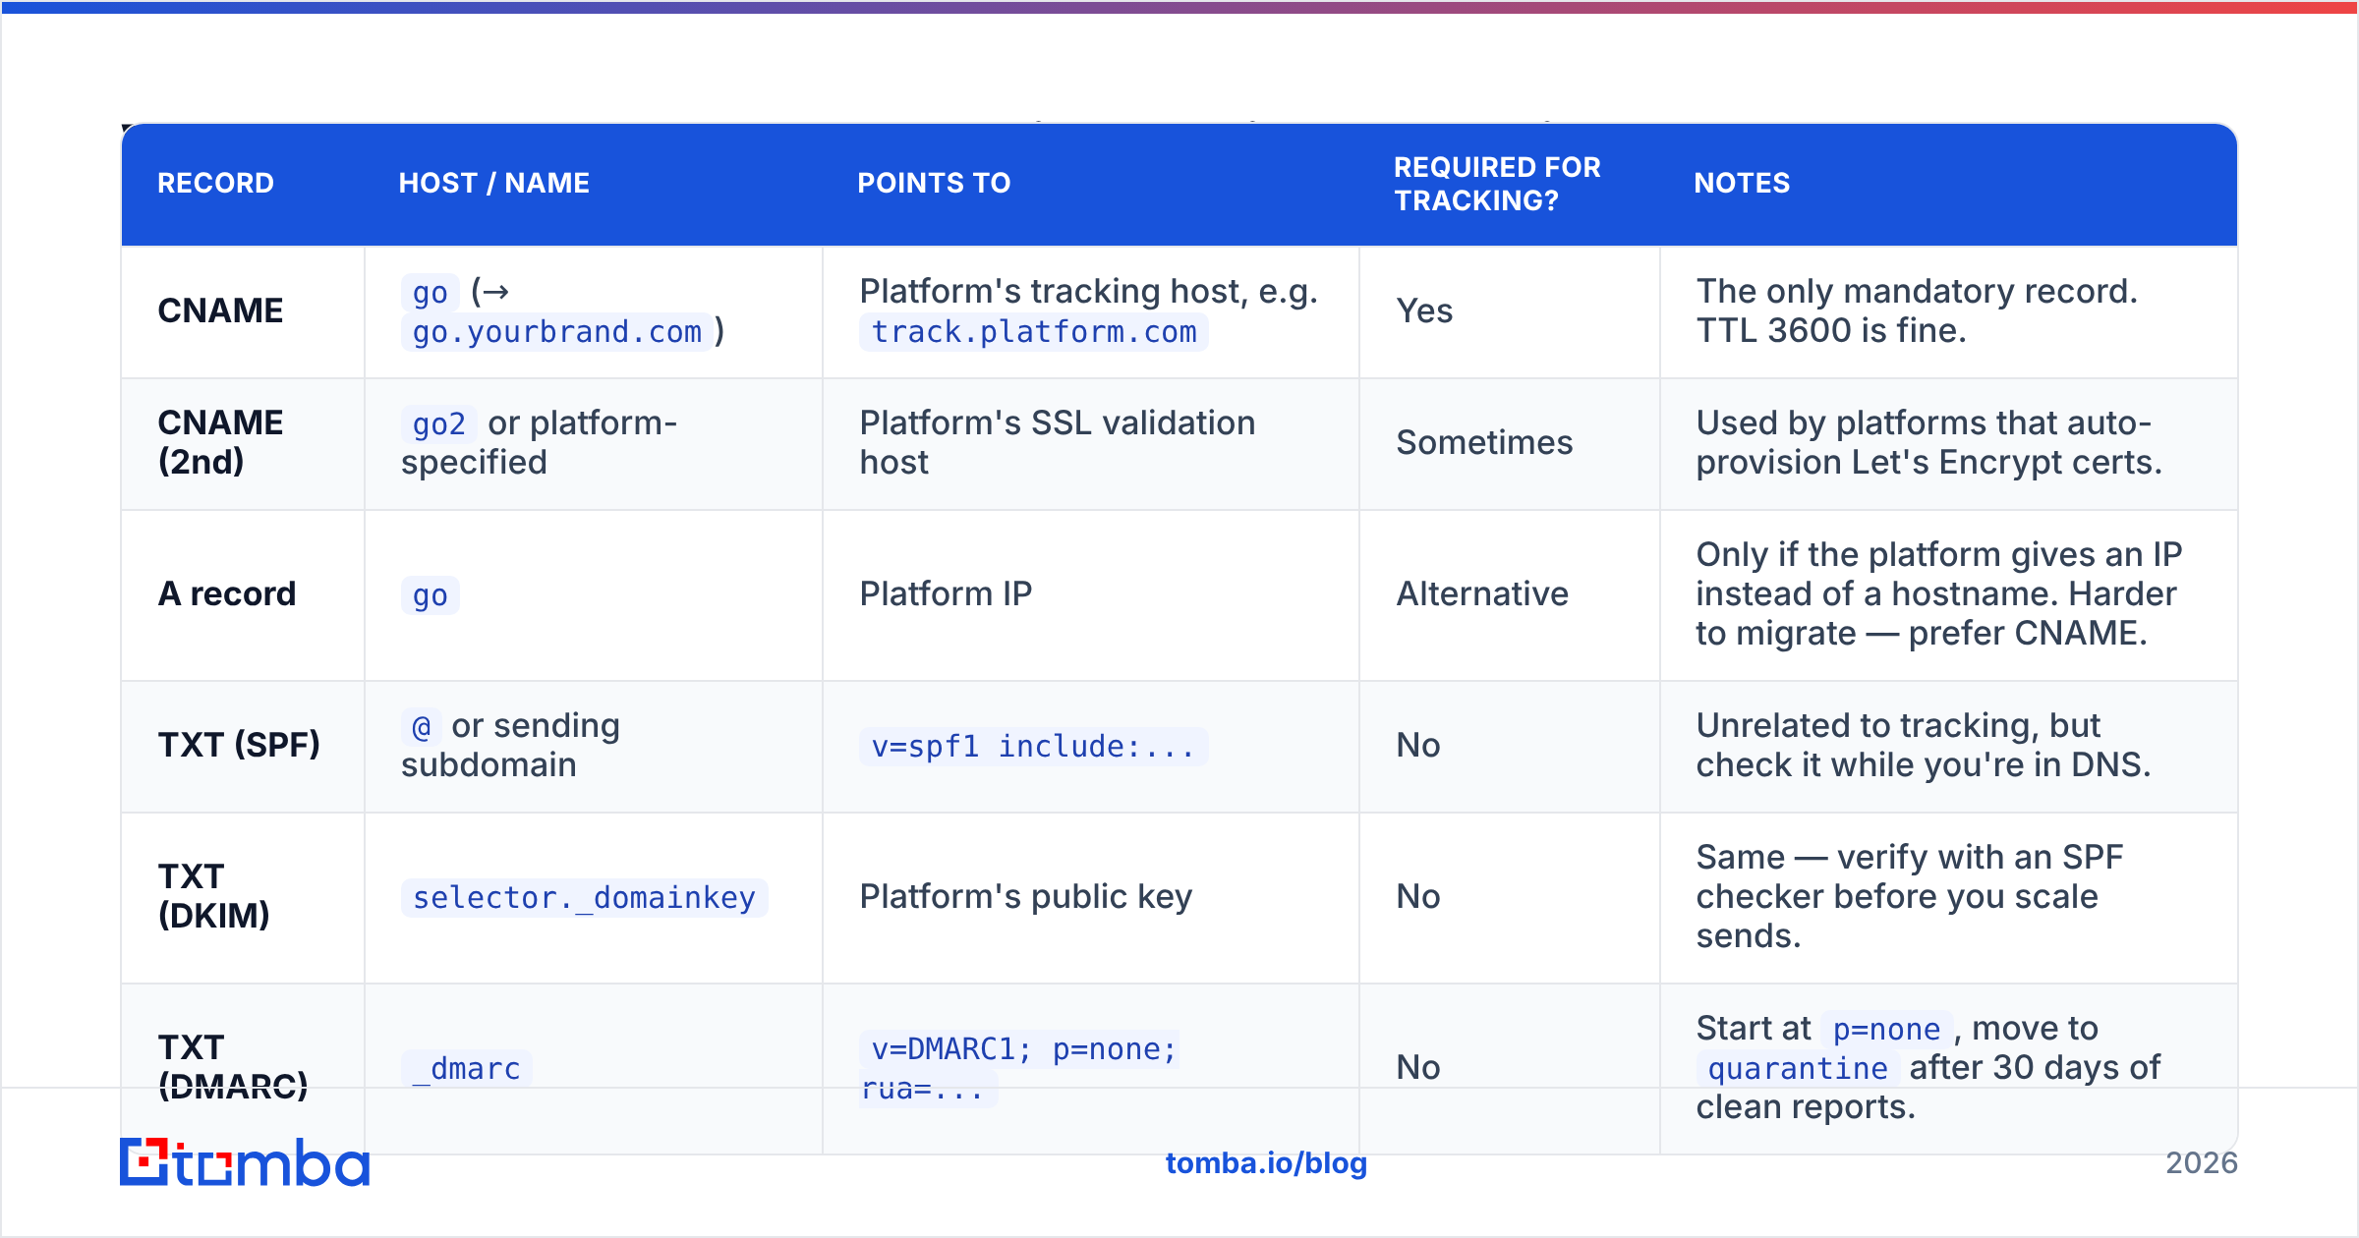Select the track.platform.com code snippet
The width and height of the screenshot is (2359, 1238).
click(x=1034, y=332)
